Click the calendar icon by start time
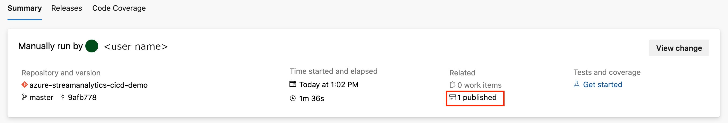This screenshot has height=123, width=728. point(293,84)
